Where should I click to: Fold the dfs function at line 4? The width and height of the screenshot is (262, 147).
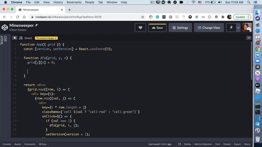(x=18, y=58)
